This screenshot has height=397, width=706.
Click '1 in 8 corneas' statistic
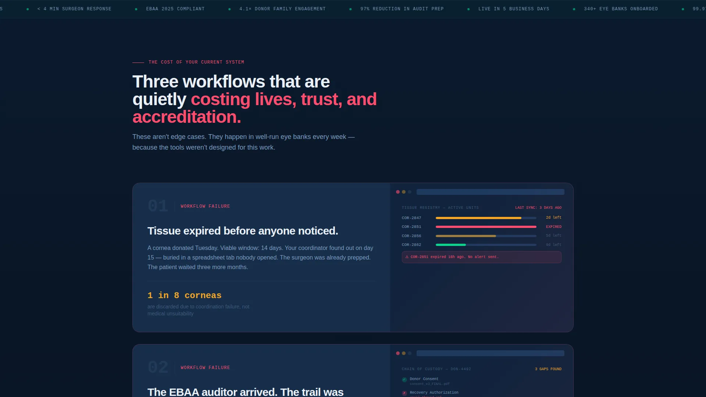point(184,296)
